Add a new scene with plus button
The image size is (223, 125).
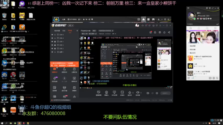pos(77,31)
